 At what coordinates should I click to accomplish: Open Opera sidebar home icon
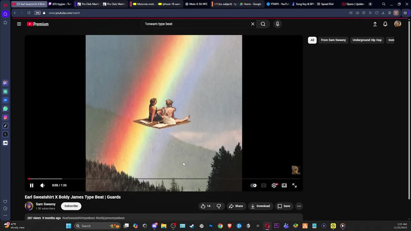5,14
